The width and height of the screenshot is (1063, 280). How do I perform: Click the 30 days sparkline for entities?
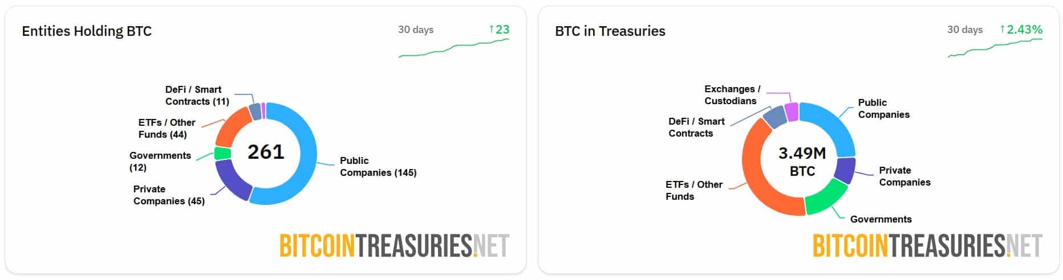(x=454, y=48)
